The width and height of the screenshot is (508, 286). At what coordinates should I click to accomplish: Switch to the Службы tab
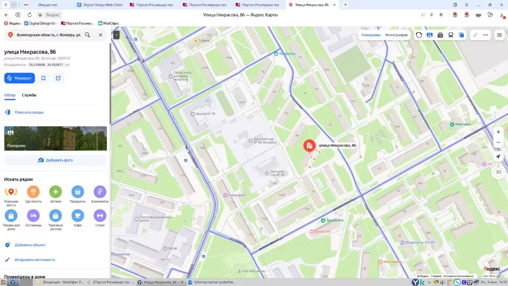(29, 95)
